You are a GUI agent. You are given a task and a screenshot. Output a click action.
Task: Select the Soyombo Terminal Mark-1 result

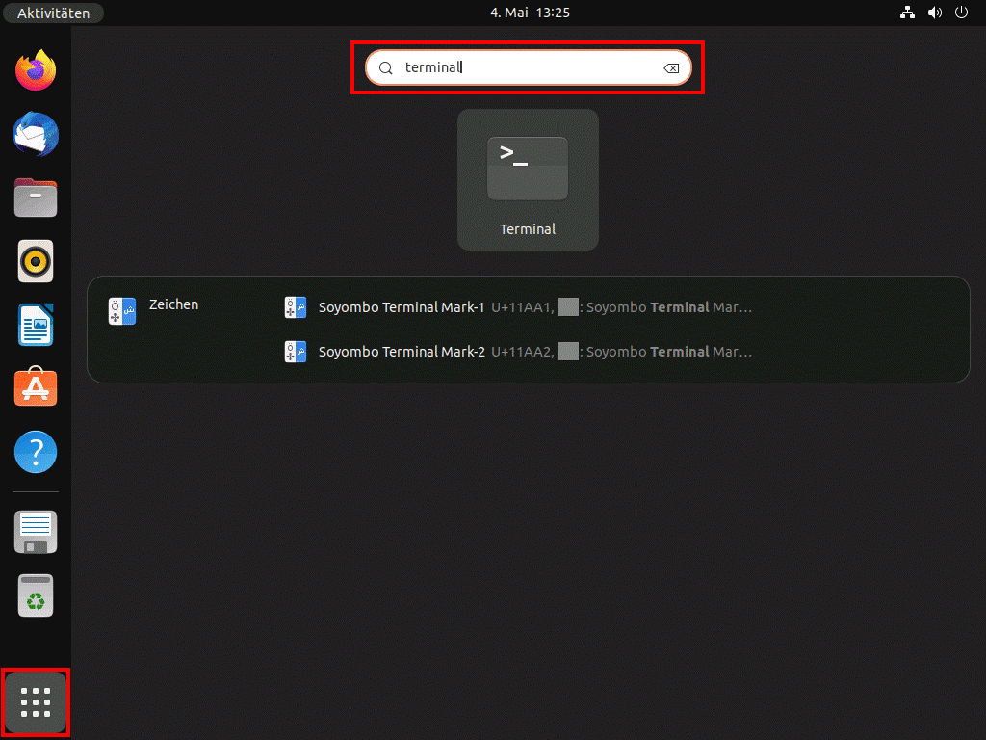(517, 307)
